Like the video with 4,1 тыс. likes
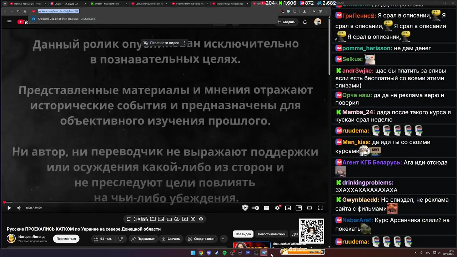This screenshot has width=457, height=257. pyautogui.click(x=103, y=239)
